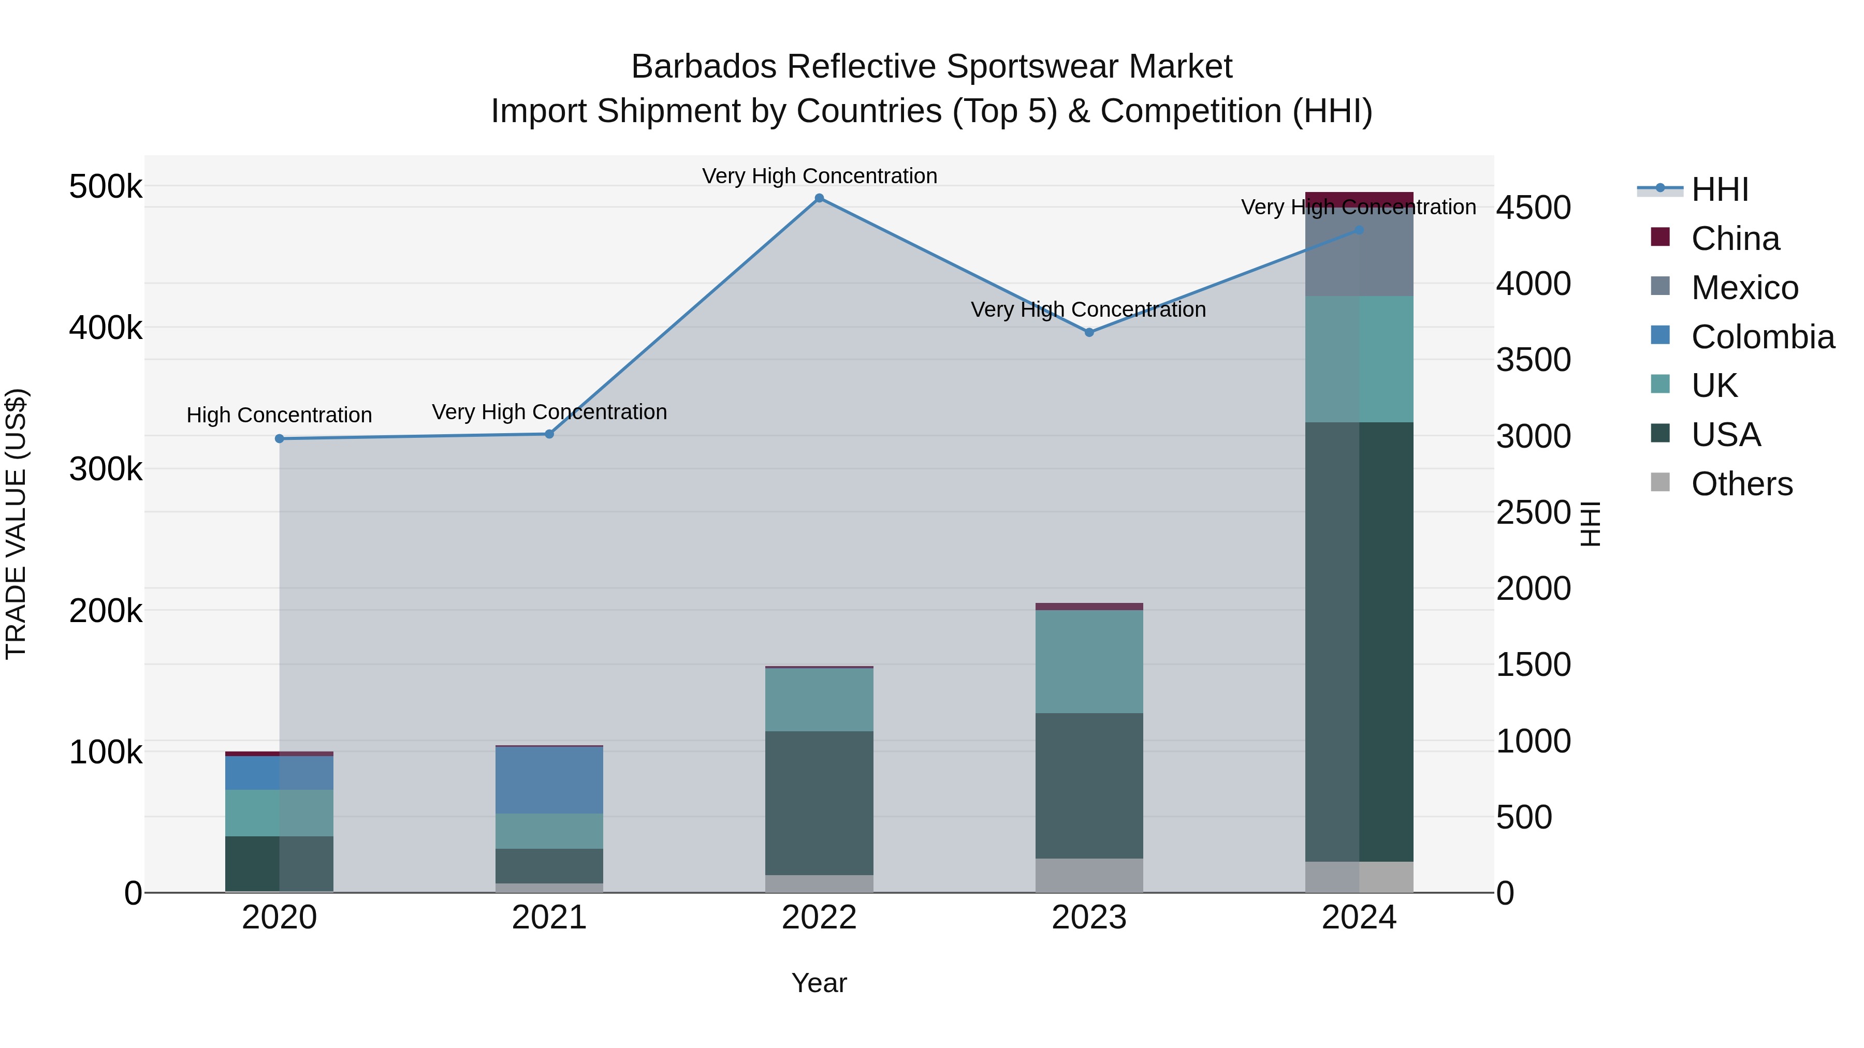Click the 'High Concentration' annotation for 2020
This screenshot has width=1864, height=1048.
click(x=279, y=415)
